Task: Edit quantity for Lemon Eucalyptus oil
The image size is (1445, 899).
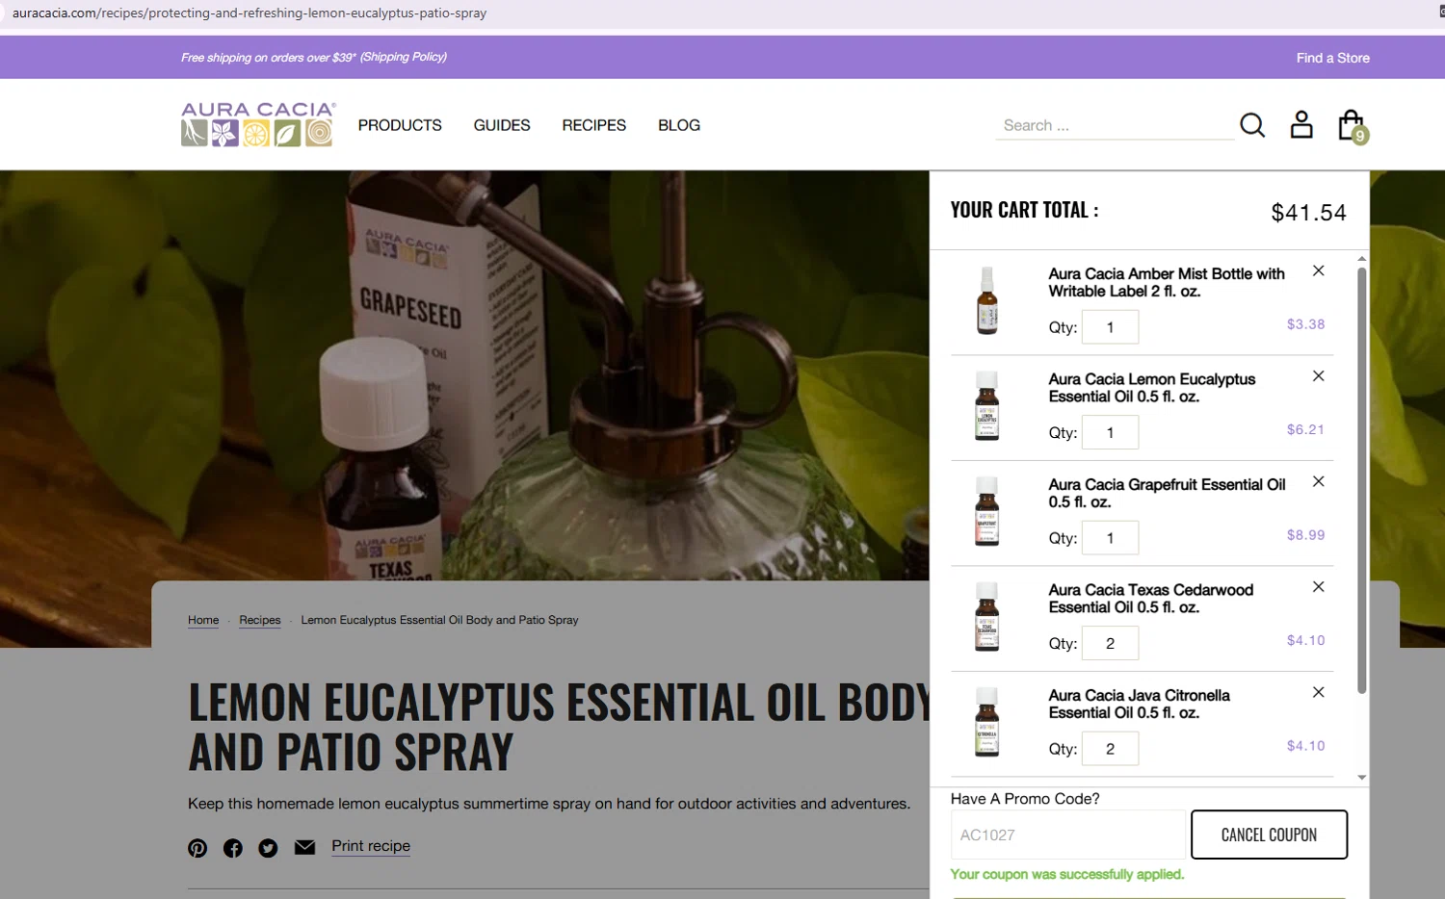Action: 1110,432
